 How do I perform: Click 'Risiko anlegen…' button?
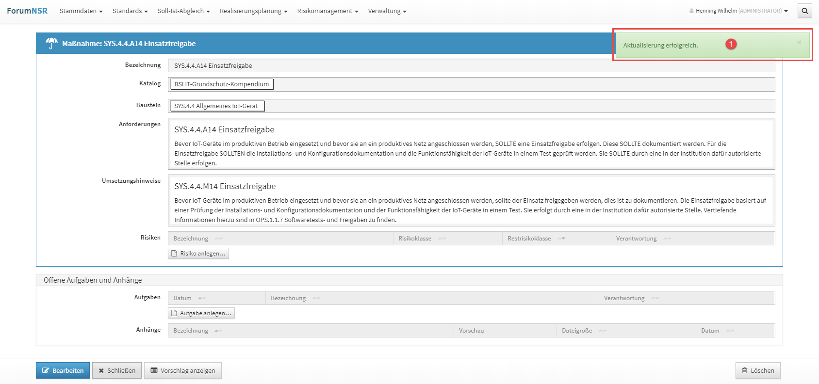(198, 254)
